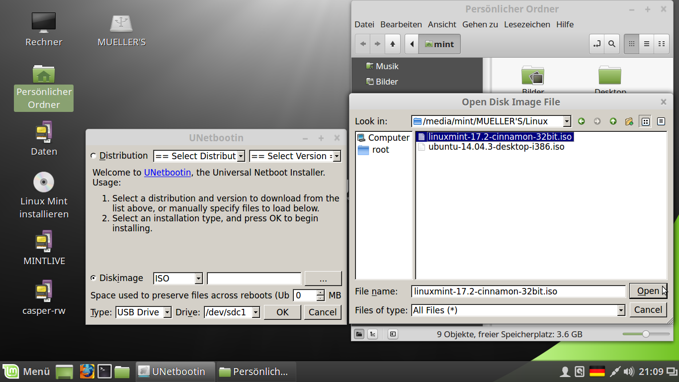Switch file manager to list view
The height and width of the screenshot is (382, 679).
click(x=647, y=44)
